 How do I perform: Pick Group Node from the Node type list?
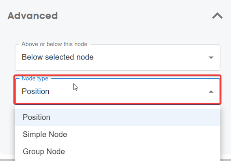[x=44, y=151]
